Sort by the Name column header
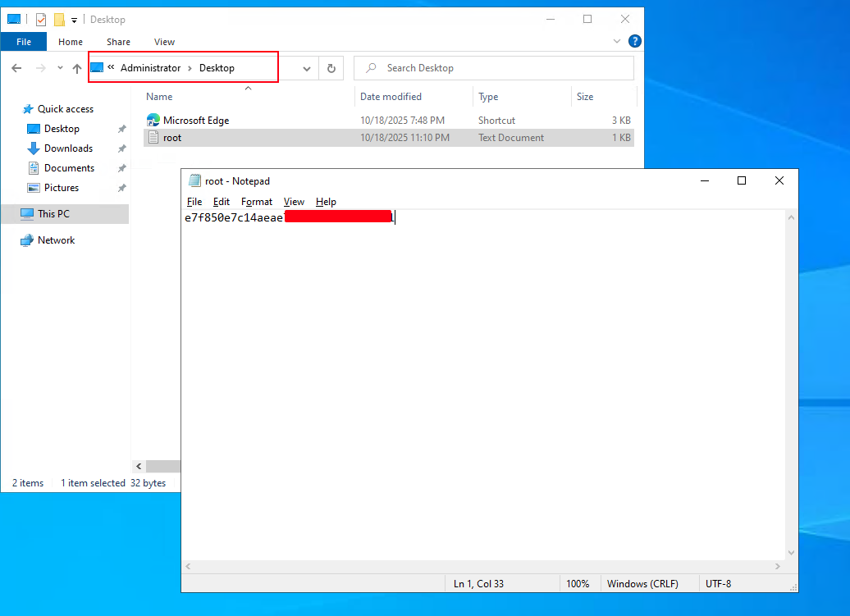This screenshot has height=616, width=850. click(159, 97)
